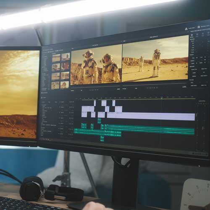Select first tab icon in right properties panel
This screenshot has width=210, height=210.
[192, 35]
